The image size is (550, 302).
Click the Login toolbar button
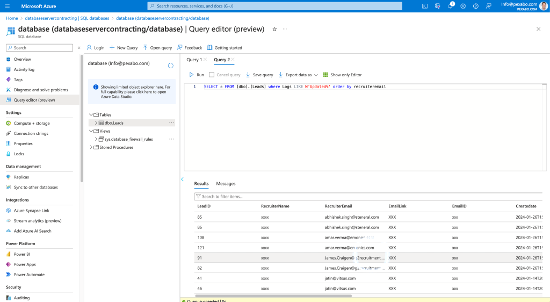tap(96, 48)
